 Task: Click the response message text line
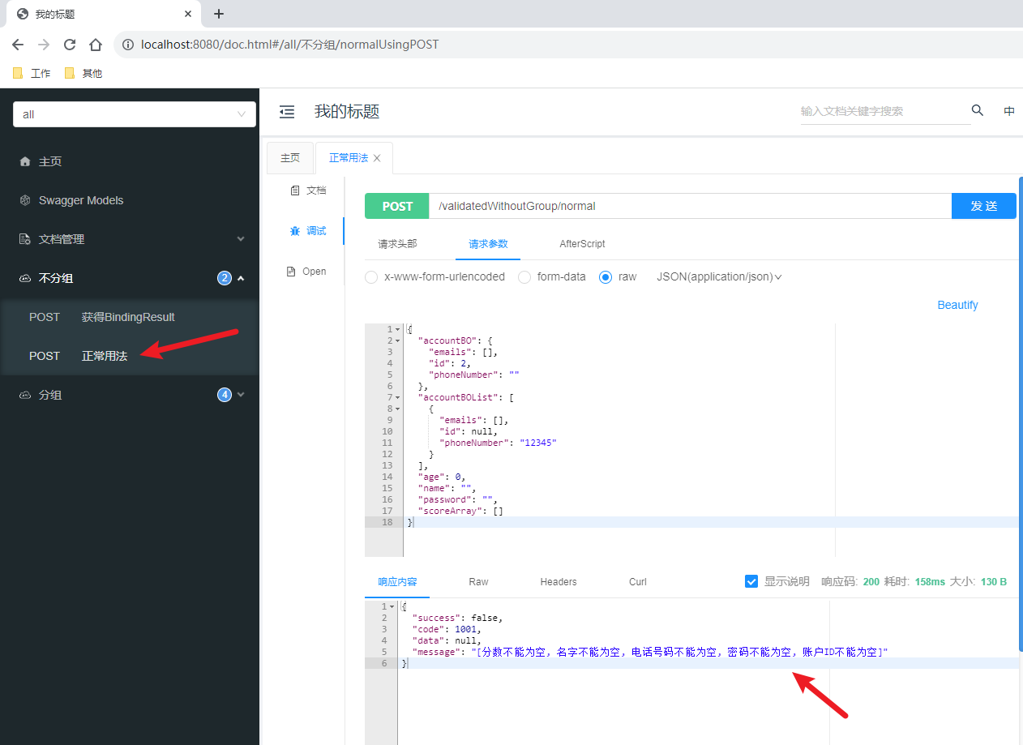point(650,652)
